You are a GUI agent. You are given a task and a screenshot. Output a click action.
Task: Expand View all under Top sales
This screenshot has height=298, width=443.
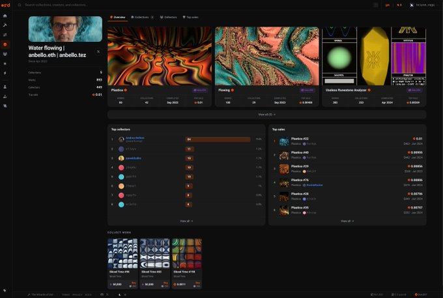click(347, 221)
